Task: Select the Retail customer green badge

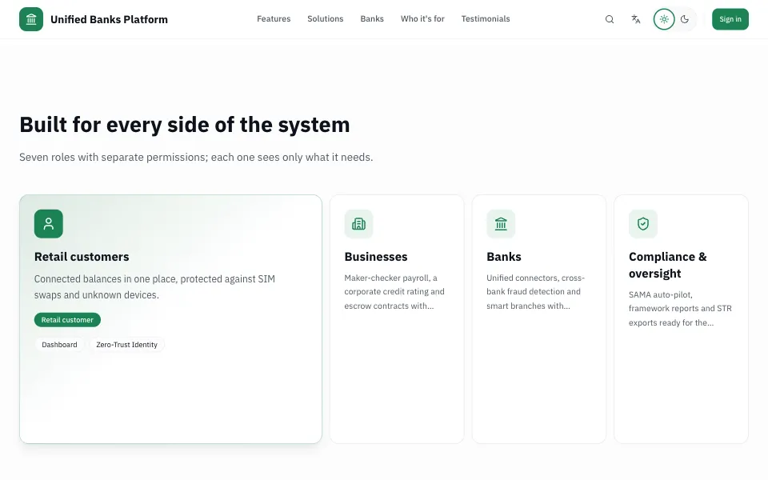Action: [67, 320]
